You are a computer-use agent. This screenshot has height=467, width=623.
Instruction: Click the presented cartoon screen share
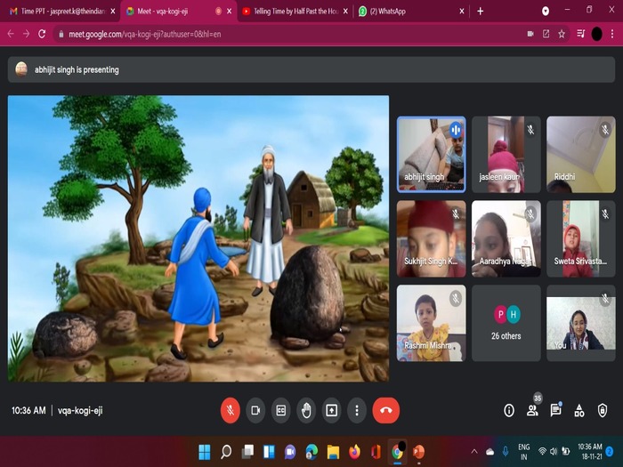[198, 238]
